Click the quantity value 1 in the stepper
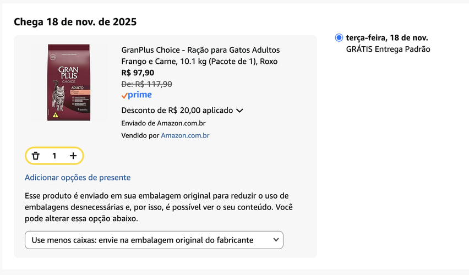Image resolution: width=469 pixels, height=275 pixels. pyautogui.click(x=54, y=156)
